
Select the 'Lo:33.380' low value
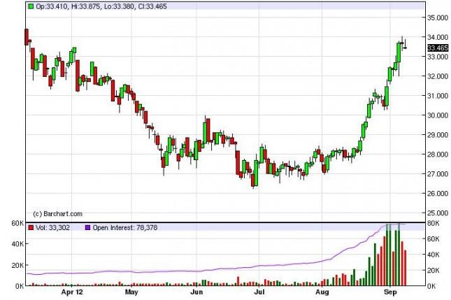[x=119, y=6]
